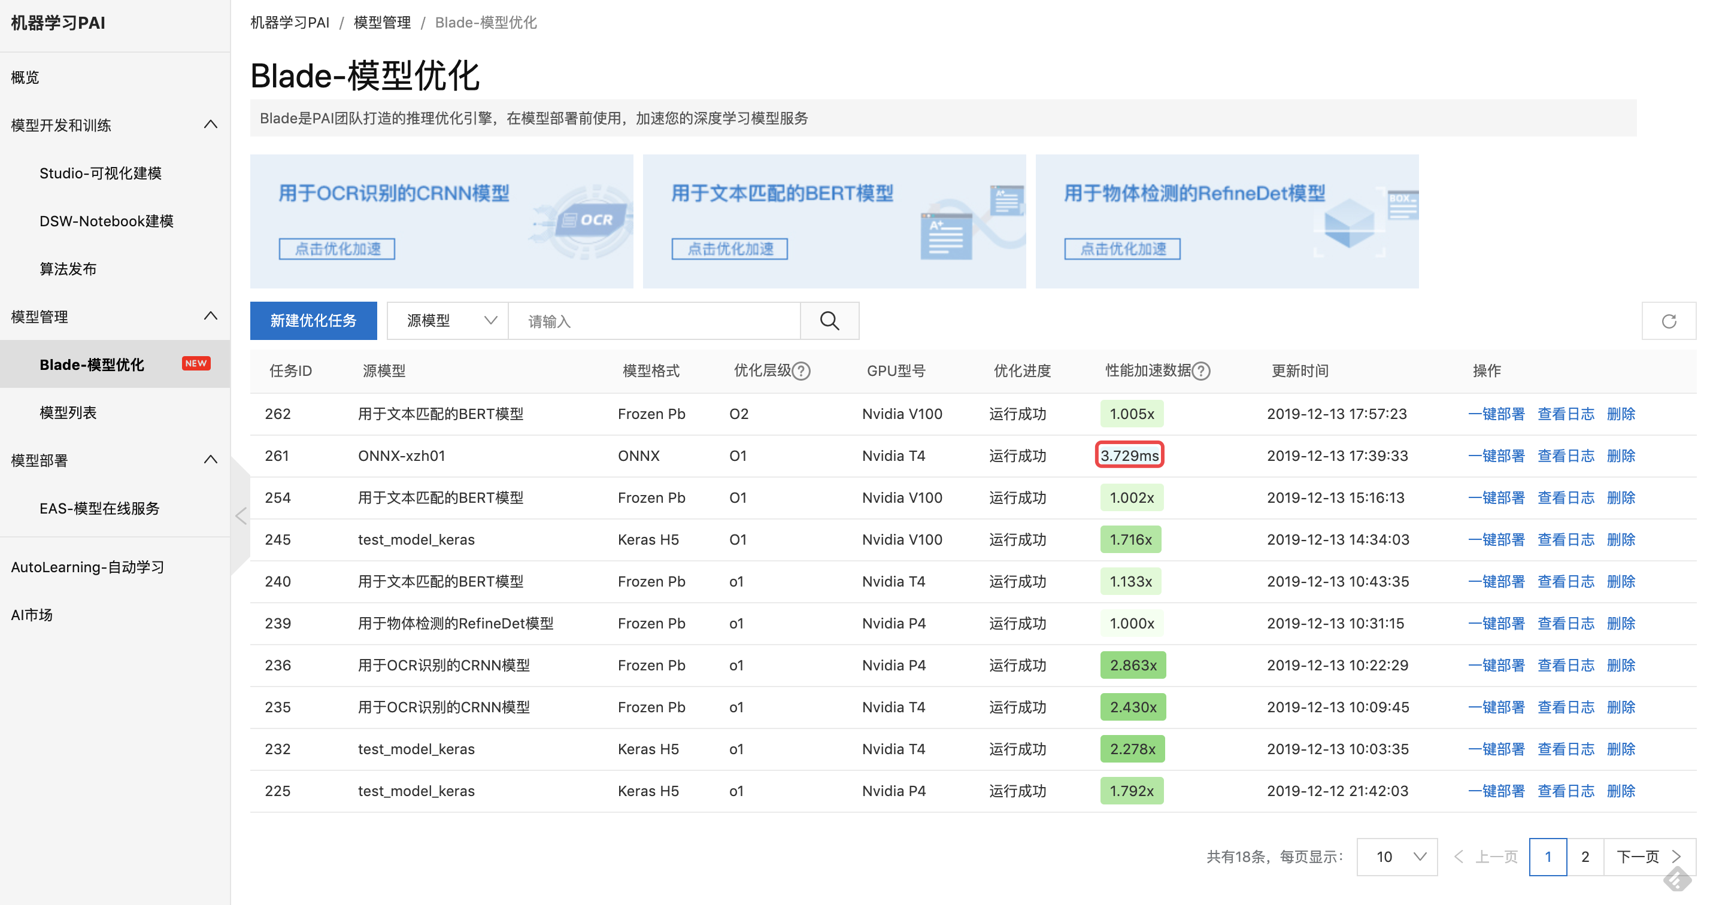Click task ID 225 cell
Image resolution: width=1710 pixels, height=905 pixels.
(277, 791)
